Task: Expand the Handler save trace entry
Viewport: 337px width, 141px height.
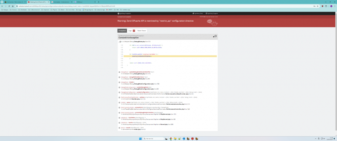Action: 120,102
